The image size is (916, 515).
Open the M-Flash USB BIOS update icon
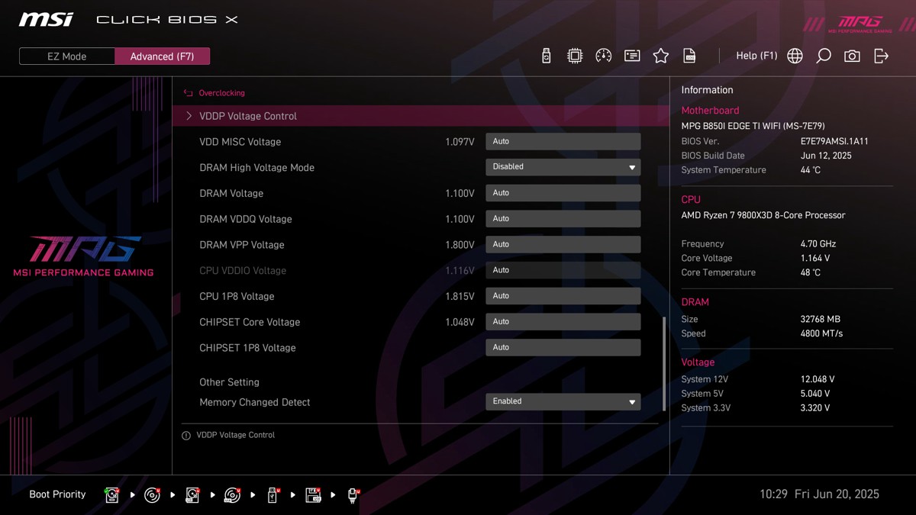pyautogui.click(x=546, y=56)
